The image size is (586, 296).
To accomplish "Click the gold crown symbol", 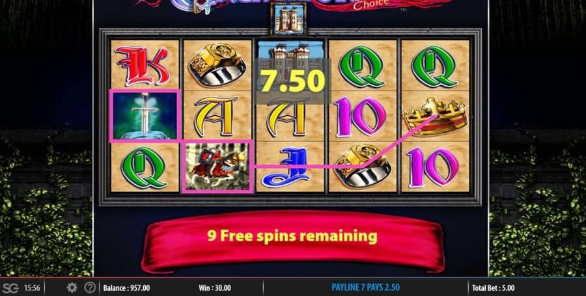I will 435,117.
